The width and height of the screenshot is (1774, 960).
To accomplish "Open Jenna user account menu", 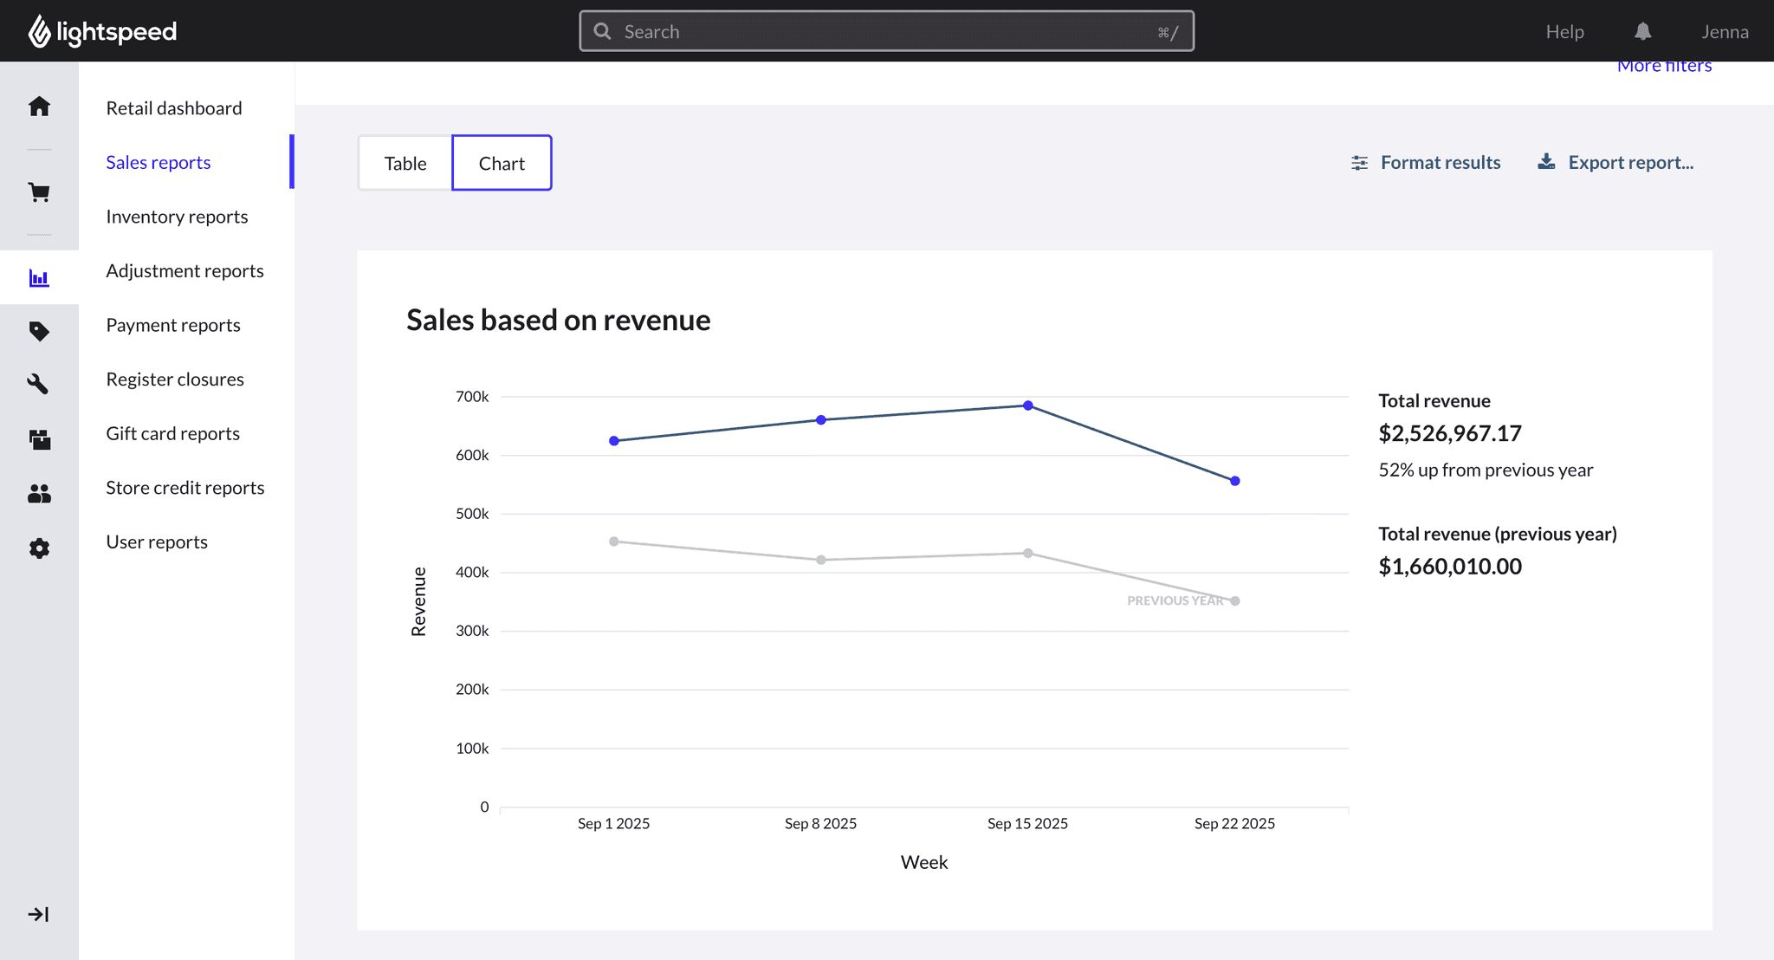I will tap(1724, 32).
